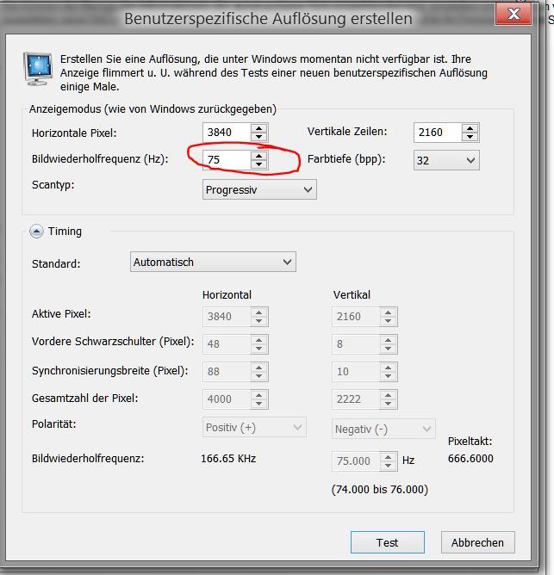Collapse the Timing section arrow
Screen dimensions: 554x575
pyautogui.click(x=36, y=232)
